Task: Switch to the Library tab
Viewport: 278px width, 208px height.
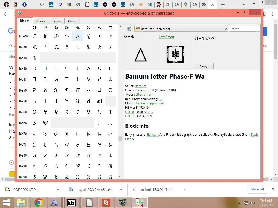Action: (x=41, y=21)
